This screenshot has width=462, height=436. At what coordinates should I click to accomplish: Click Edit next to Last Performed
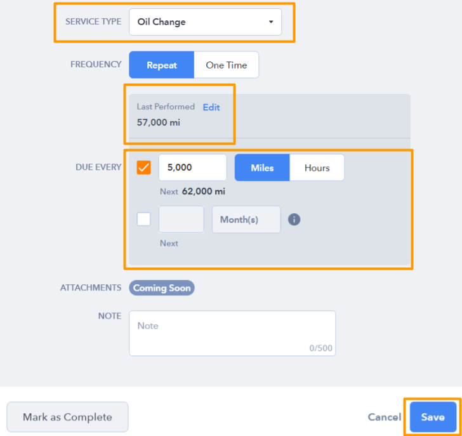tap(211, 107)
